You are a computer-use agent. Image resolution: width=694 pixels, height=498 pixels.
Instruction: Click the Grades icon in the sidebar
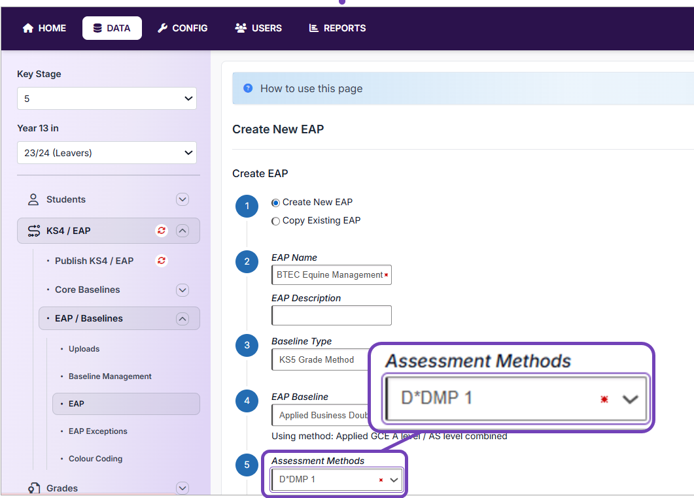pyautogui.click(x=33, y=488)
